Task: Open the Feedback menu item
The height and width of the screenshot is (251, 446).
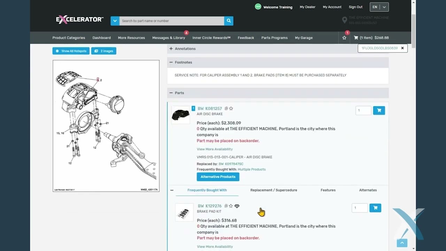Action: [x=246, y=38]
